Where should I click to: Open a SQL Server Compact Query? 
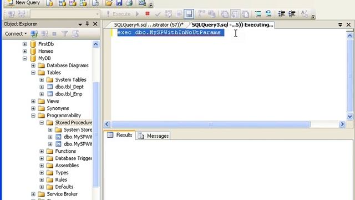coord(95,3)
